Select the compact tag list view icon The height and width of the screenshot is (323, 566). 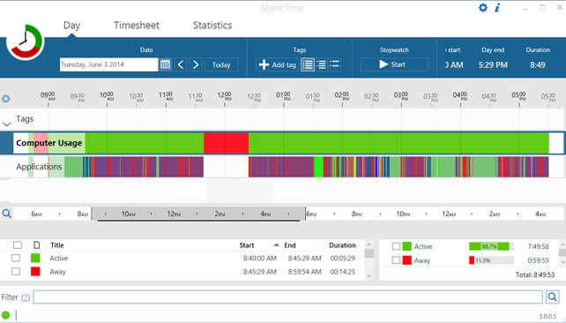coord(335,64)
